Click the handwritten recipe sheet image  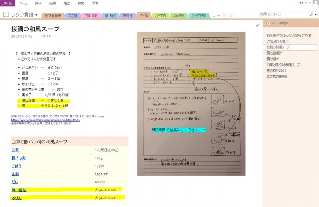click(x=191, y=104)
